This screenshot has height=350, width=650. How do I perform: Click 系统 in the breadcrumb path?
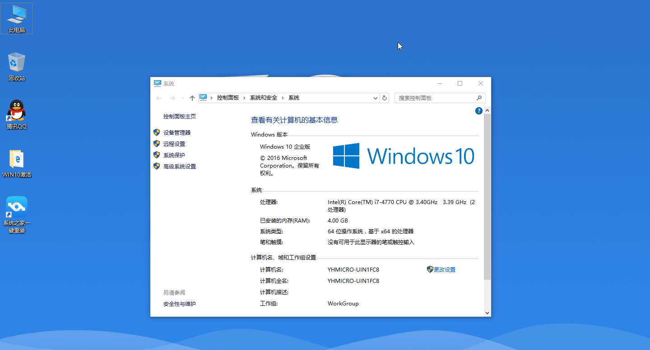[294, 98]
